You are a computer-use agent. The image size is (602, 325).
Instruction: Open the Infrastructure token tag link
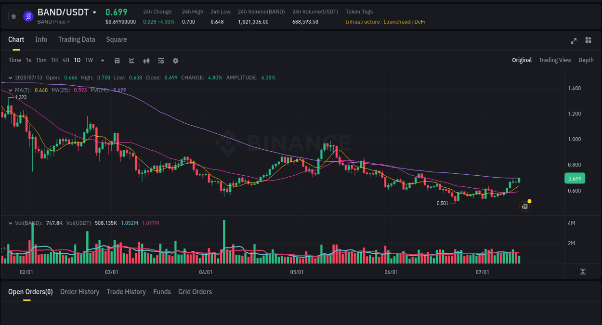363,22
